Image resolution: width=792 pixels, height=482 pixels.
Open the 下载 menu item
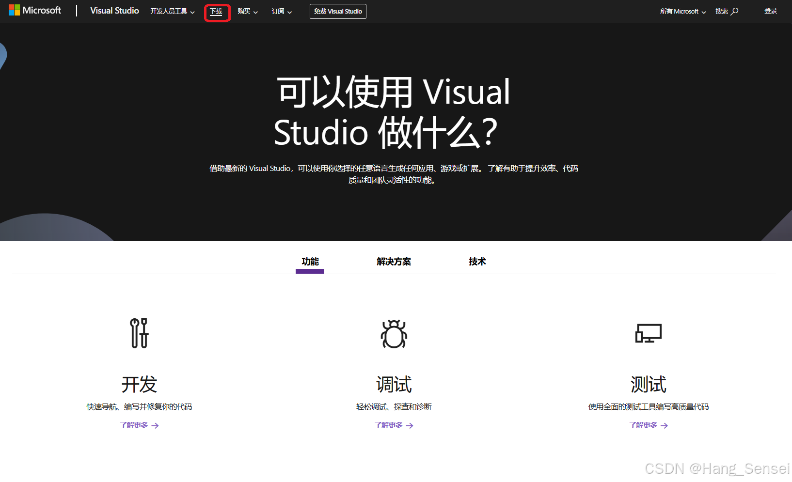tap(216, 12)
